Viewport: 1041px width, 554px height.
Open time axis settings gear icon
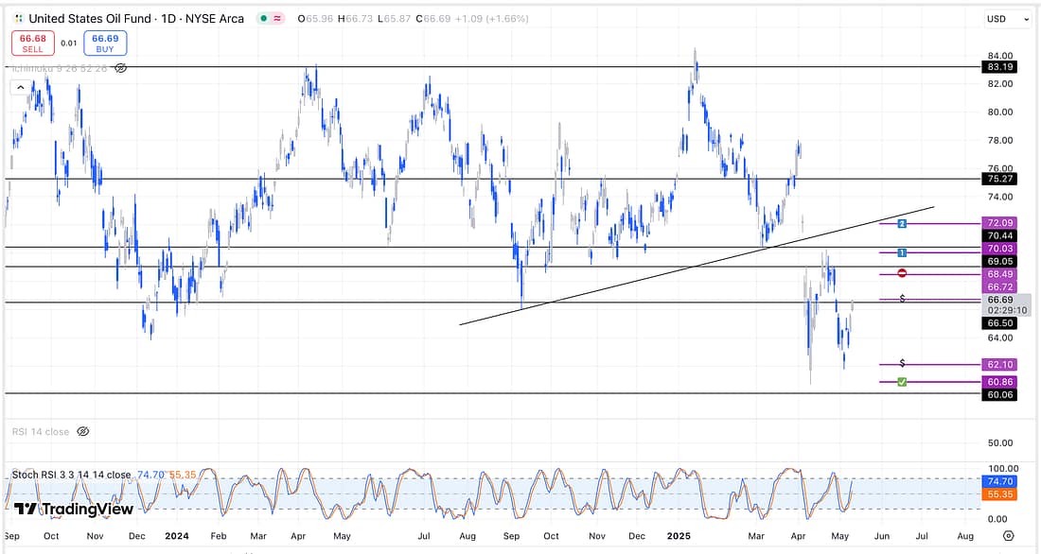pos(1008,535)
